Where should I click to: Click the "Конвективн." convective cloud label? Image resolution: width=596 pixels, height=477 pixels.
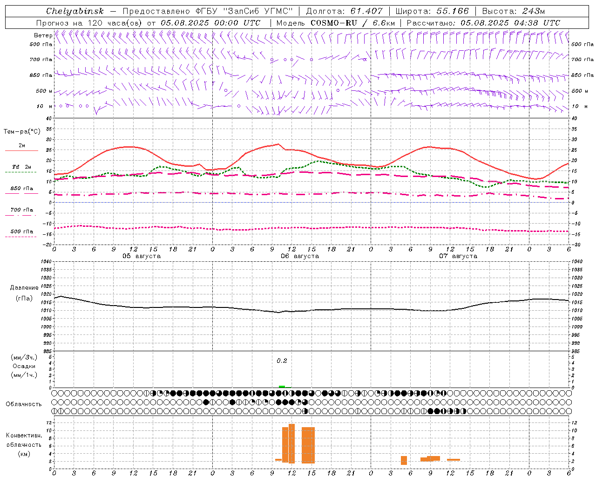[24, 436]
